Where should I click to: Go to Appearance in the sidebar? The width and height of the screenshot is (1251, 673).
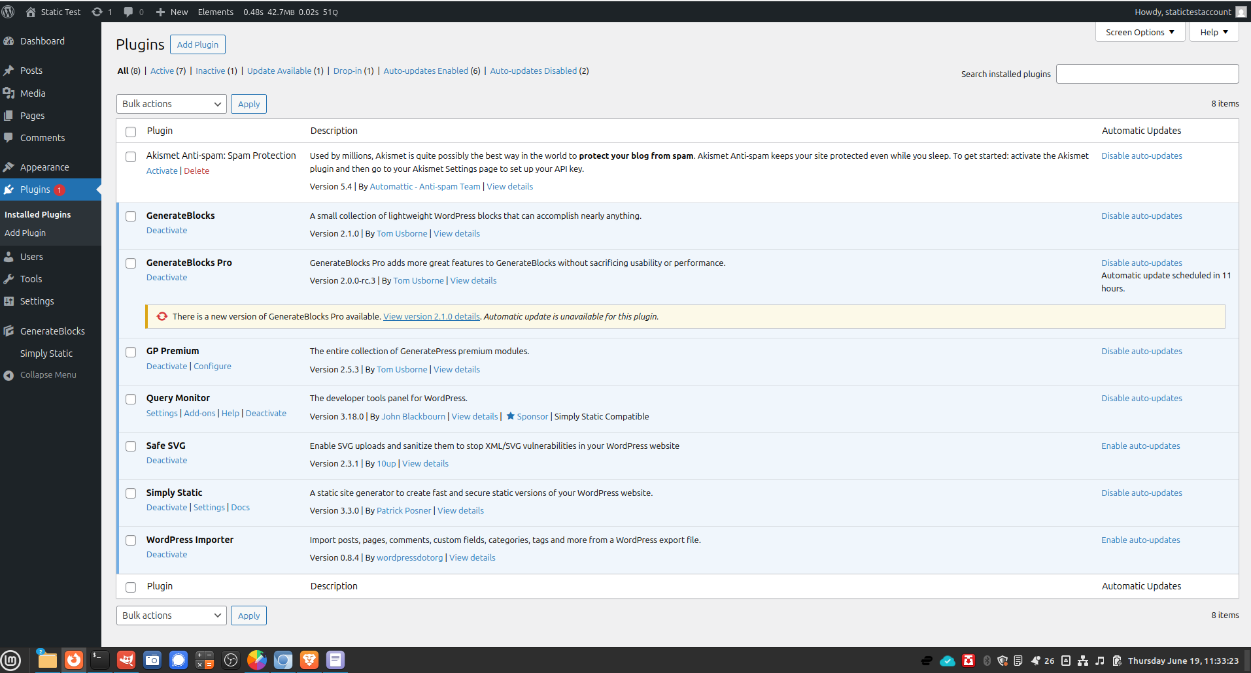[x=44, y=167]
